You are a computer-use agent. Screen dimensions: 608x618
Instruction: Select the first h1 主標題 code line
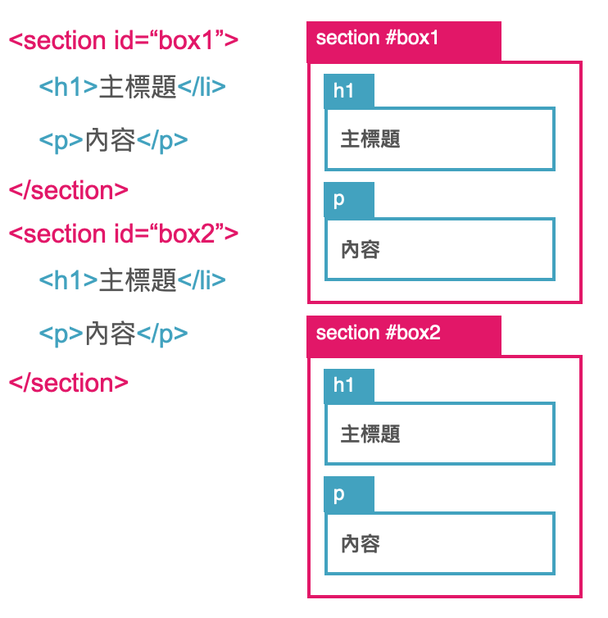pos(131,88)
